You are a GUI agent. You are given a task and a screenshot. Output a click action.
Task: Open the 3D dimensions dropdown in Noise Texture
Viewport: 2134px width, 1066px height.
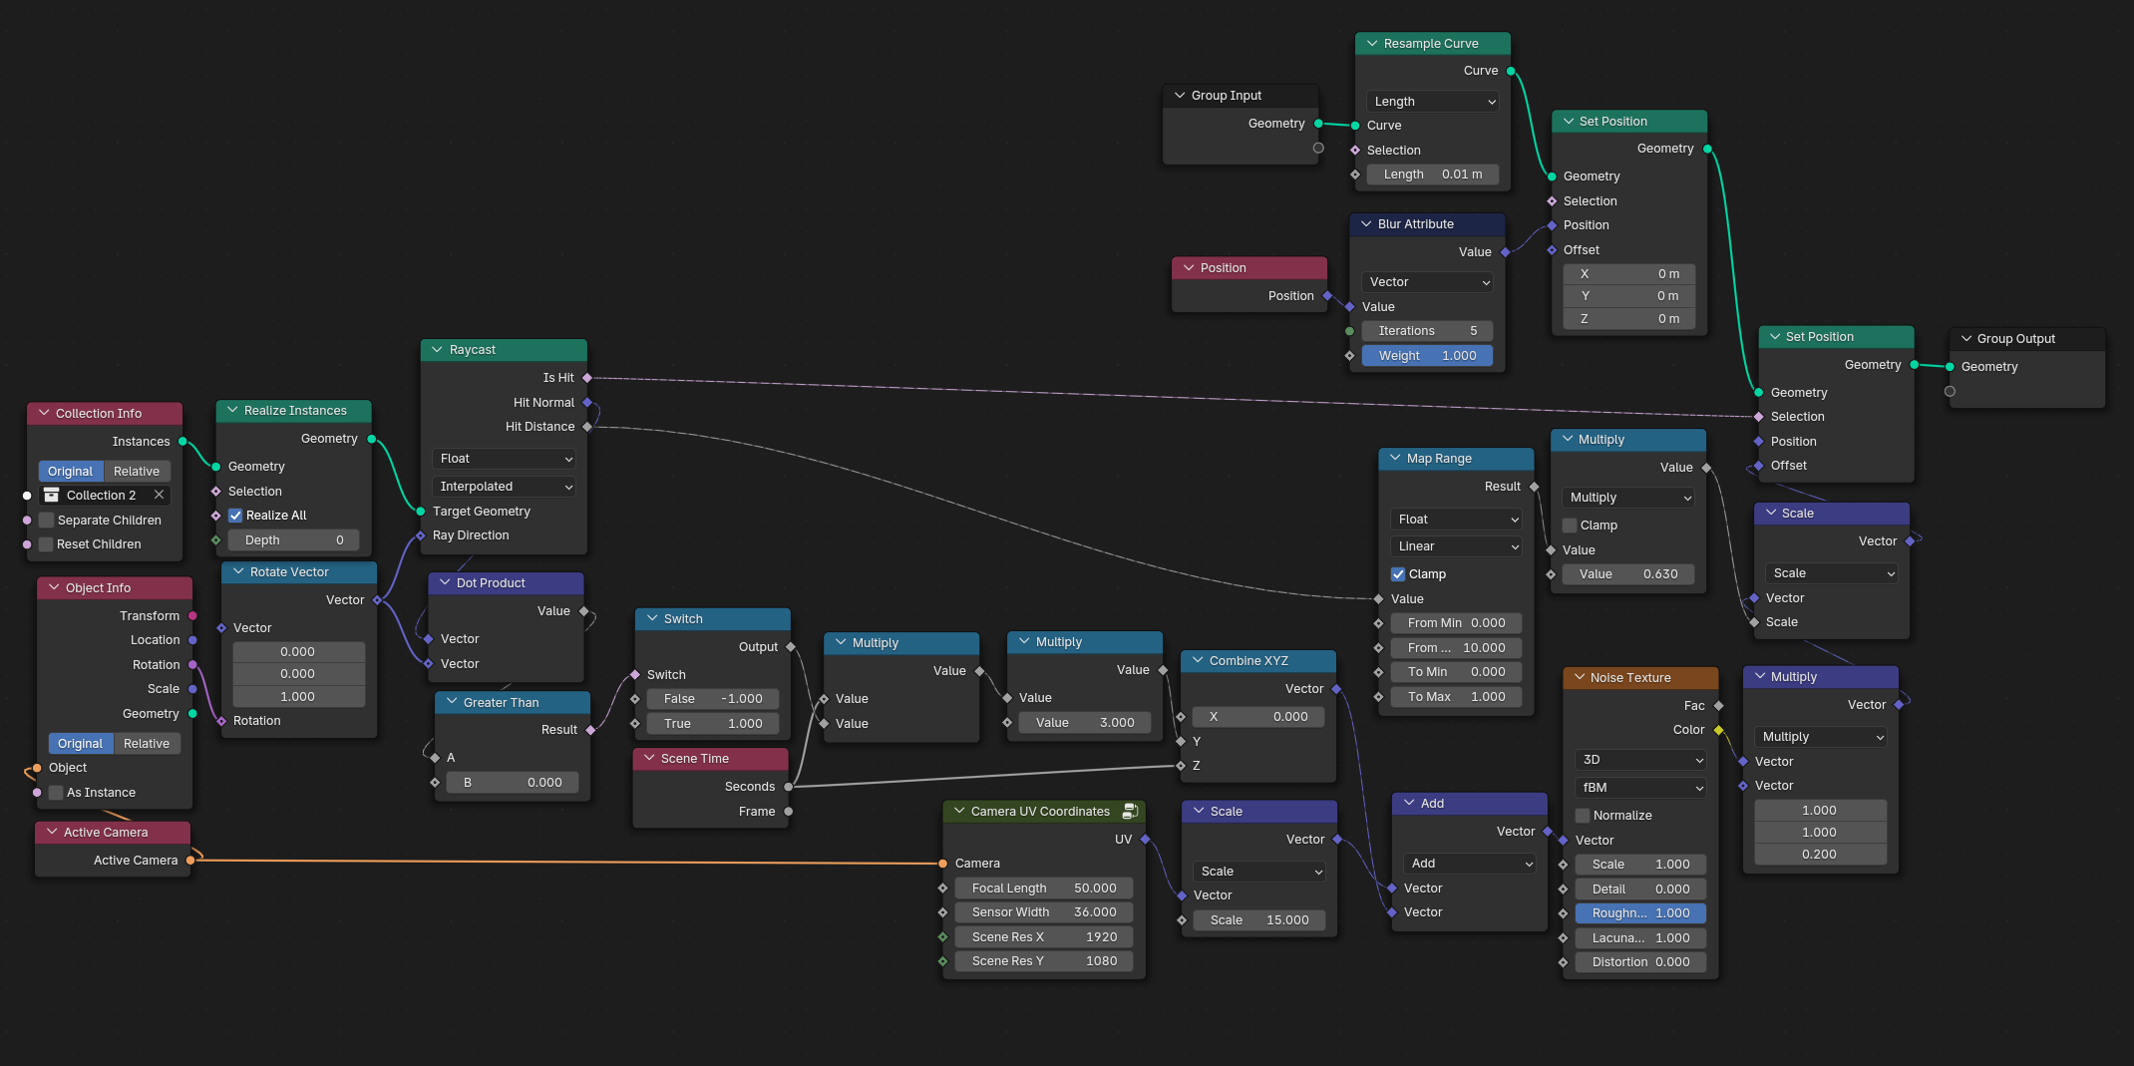coord(1640,760)
